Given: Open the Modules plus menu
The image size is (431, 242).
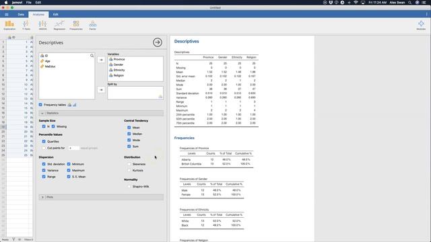Looking at the screenshot, I should click(x=421, y=25).
